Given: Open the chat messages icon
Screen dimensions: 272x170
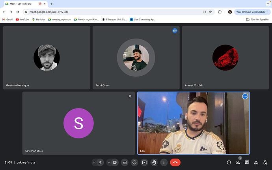Looking at the screenshot, I should point(247,163).
